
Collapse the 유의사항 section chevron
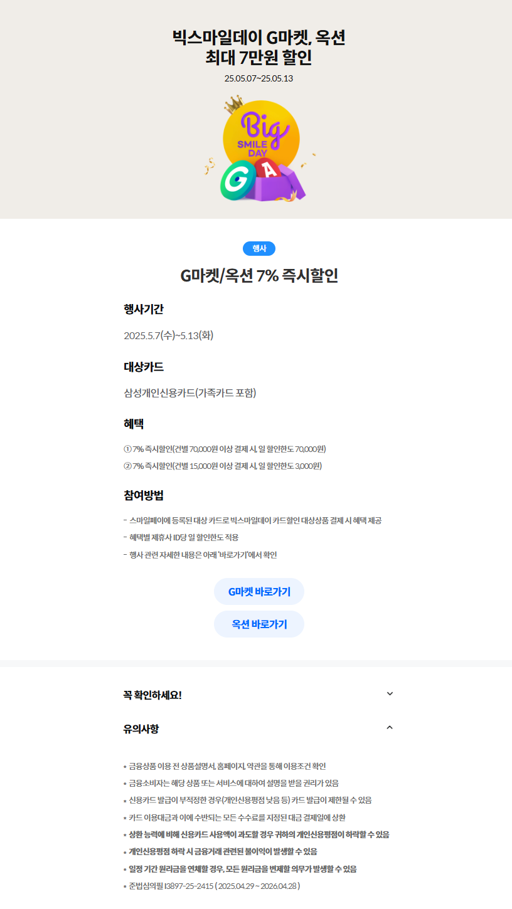click(390, 728)
